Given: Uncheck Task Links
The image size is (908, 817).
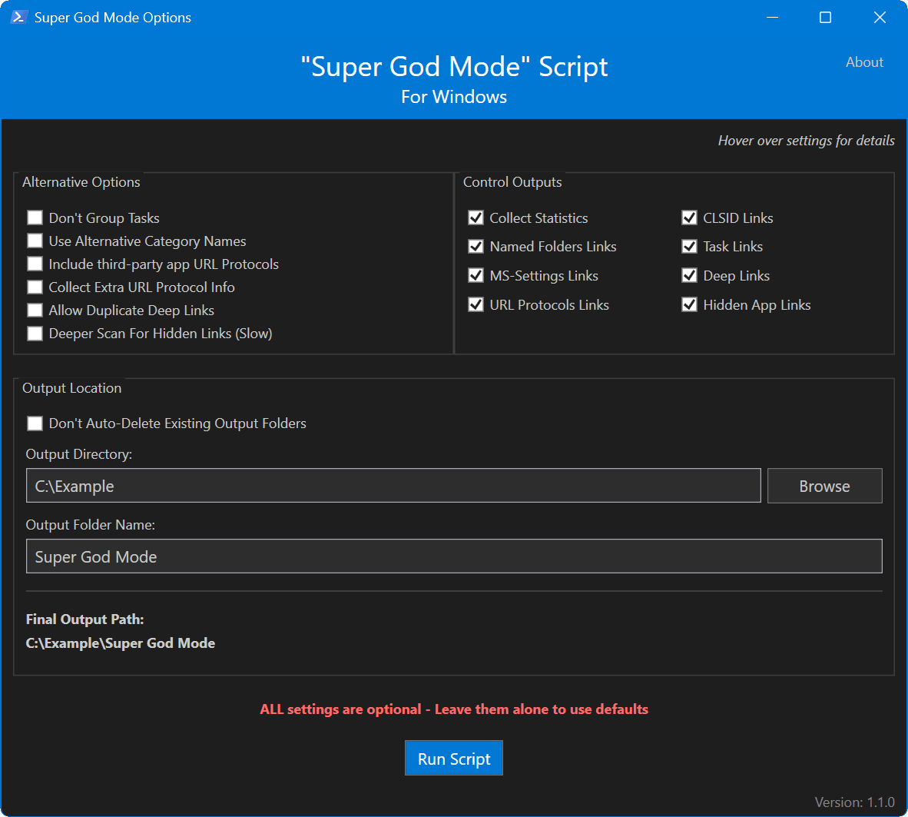Looking at the screenshot, I should [689, 246].
